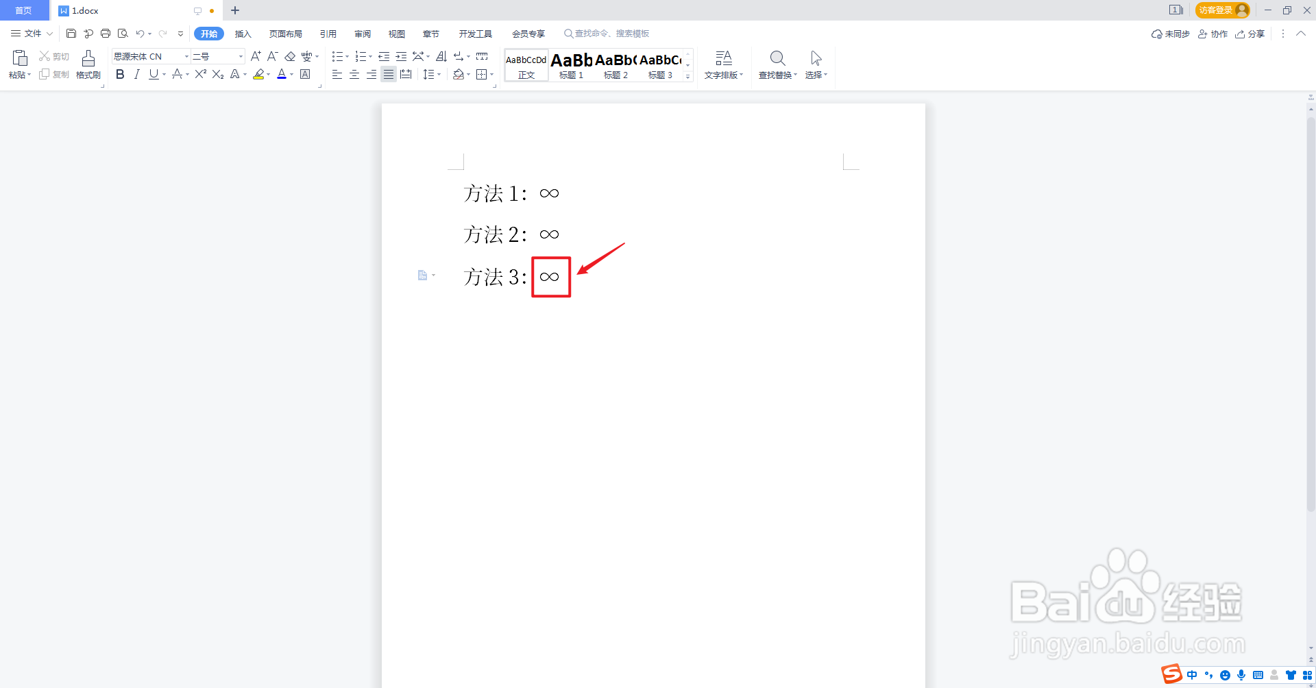Viewport: 1316px width, 688px height.
Task: Click the vertical scrollbar of the document
Action: coord(1311,315)
